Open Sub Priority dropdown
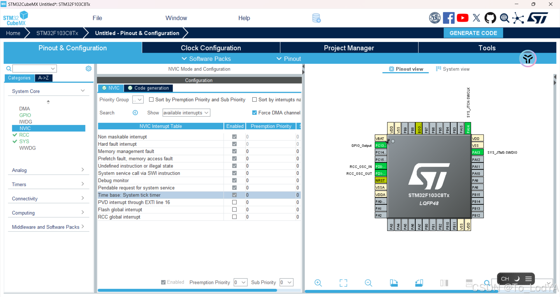This screenshot has width=560, height=297. [286, 282]
